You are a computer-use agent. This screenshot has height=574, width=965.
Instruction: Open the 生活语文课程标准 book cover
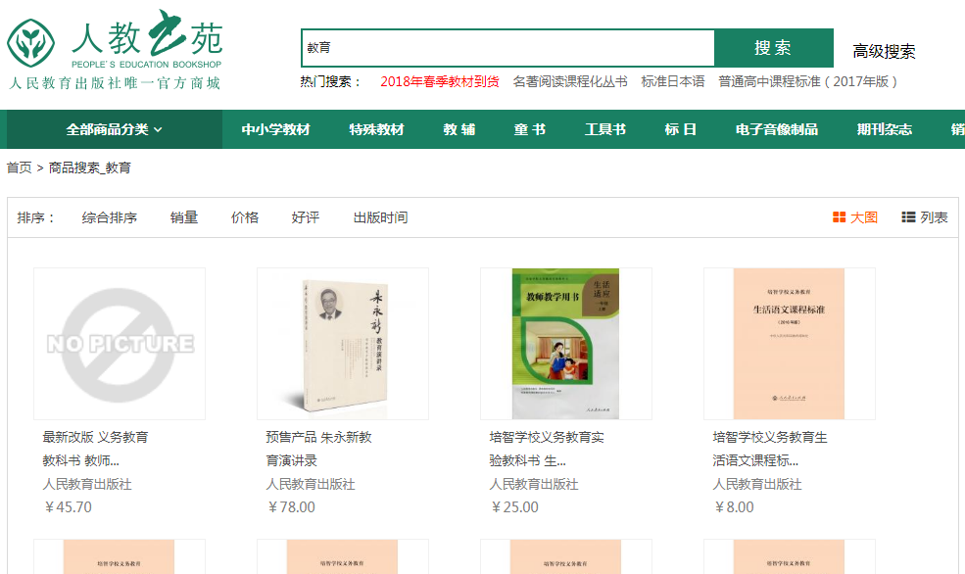(790, 344)
